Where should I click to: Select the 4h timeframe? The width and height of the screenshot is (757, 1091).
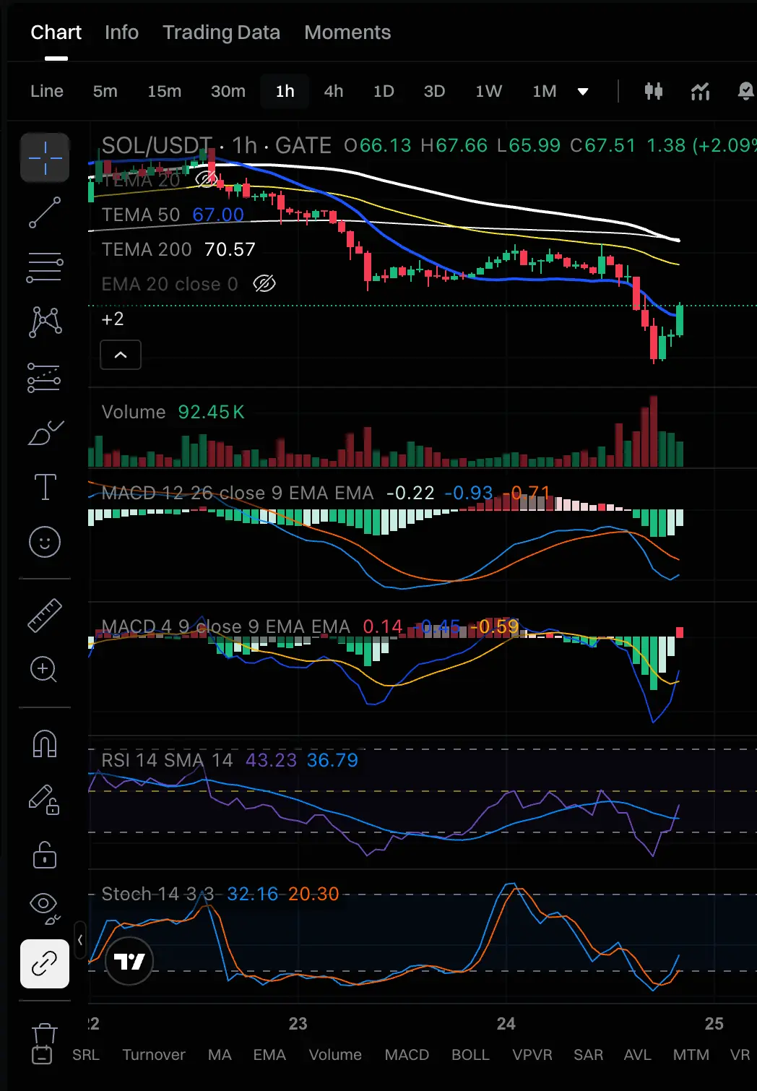pyautogui.click(x=334, y=91)
